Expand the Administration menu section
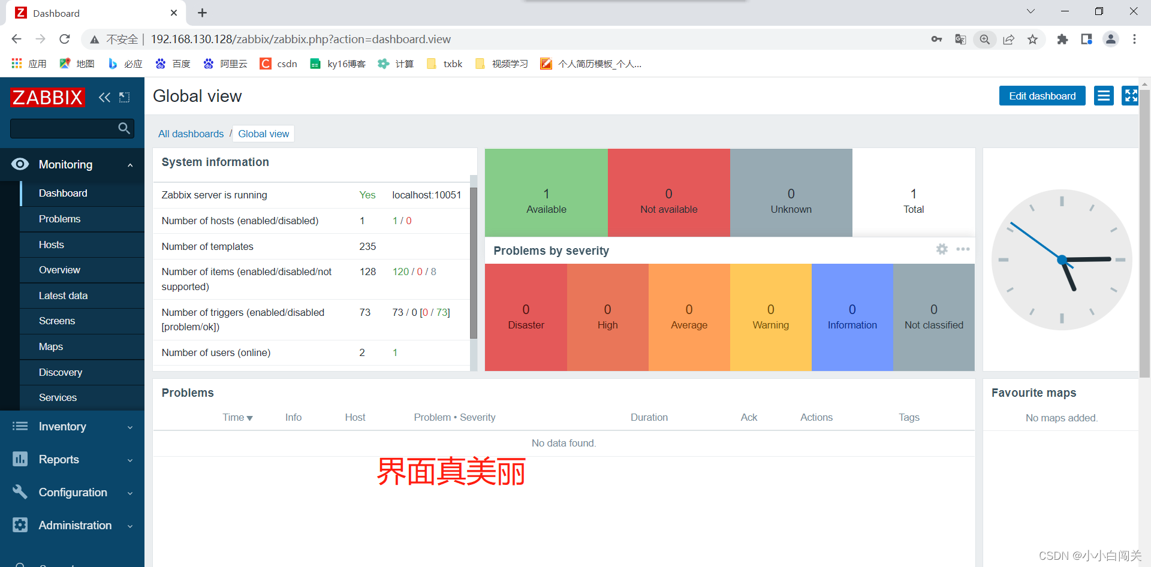 click(x=130, y=526)
